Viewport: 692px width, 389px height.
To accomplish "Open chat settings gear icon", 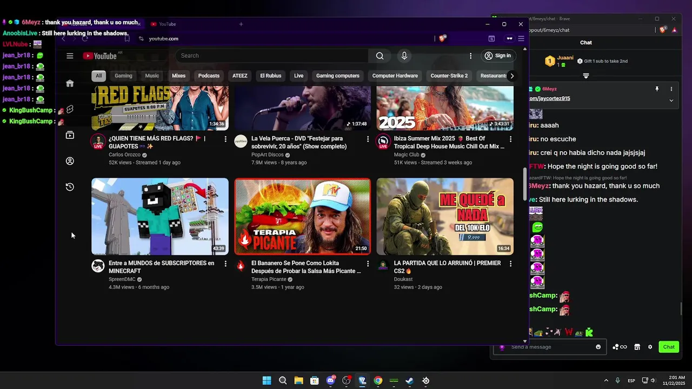I will (650, 347).
